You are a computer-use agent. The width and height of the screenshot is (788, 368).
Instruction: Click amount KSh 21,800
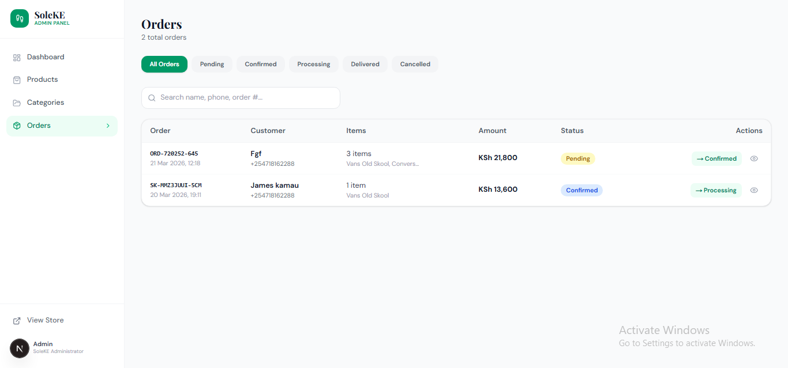(x=498, y=158)
